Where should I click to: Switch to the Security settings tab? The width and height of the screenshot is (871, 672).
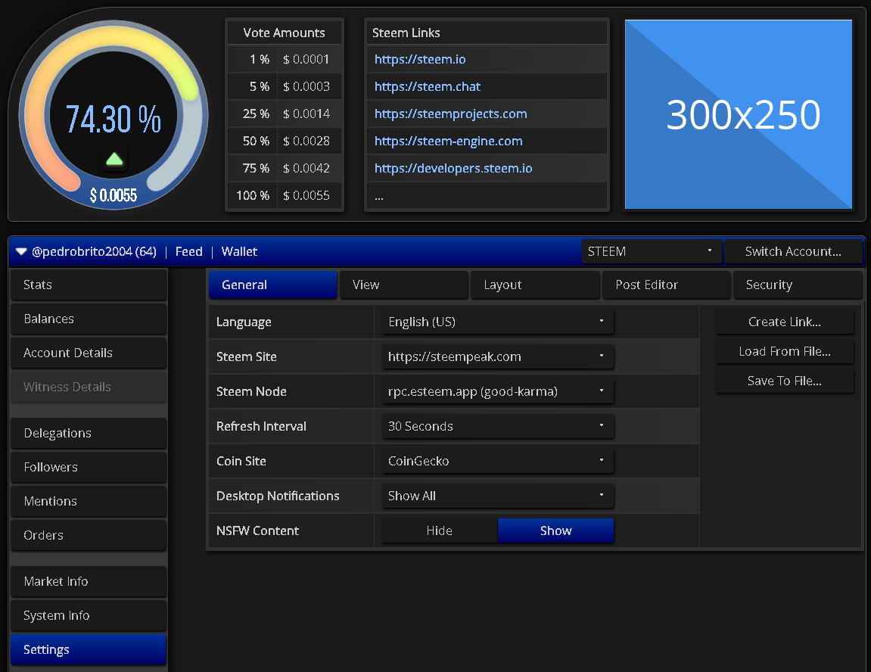click(797, 285)
